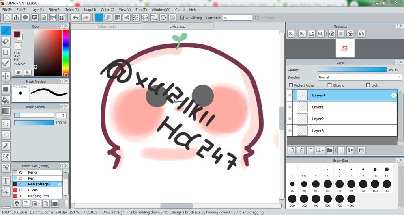
Task: Switch to the fsdfasdf.mdp tab
Action: [x=106, y=26]
